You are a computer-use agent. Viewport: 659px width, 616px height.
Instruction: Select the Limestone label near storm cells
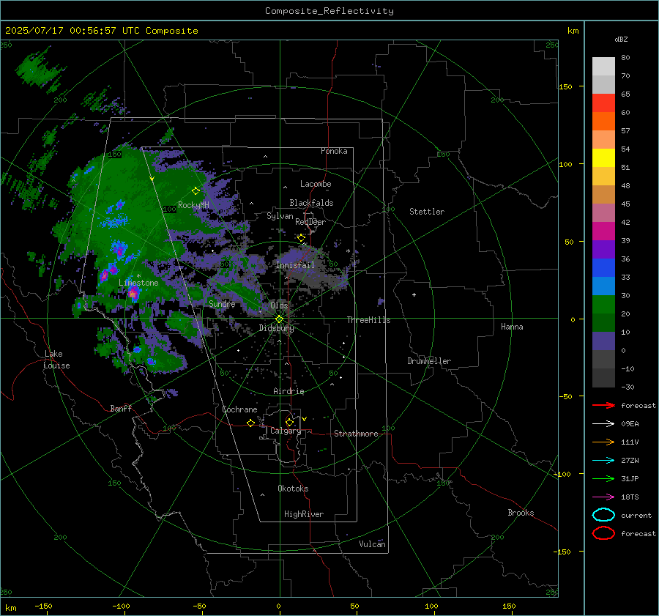click(138, 283)
